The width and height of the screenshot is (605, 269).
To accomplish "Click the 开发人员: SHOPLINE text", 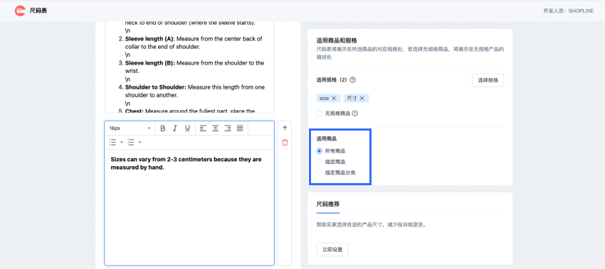I will click(x=569, y=11).
